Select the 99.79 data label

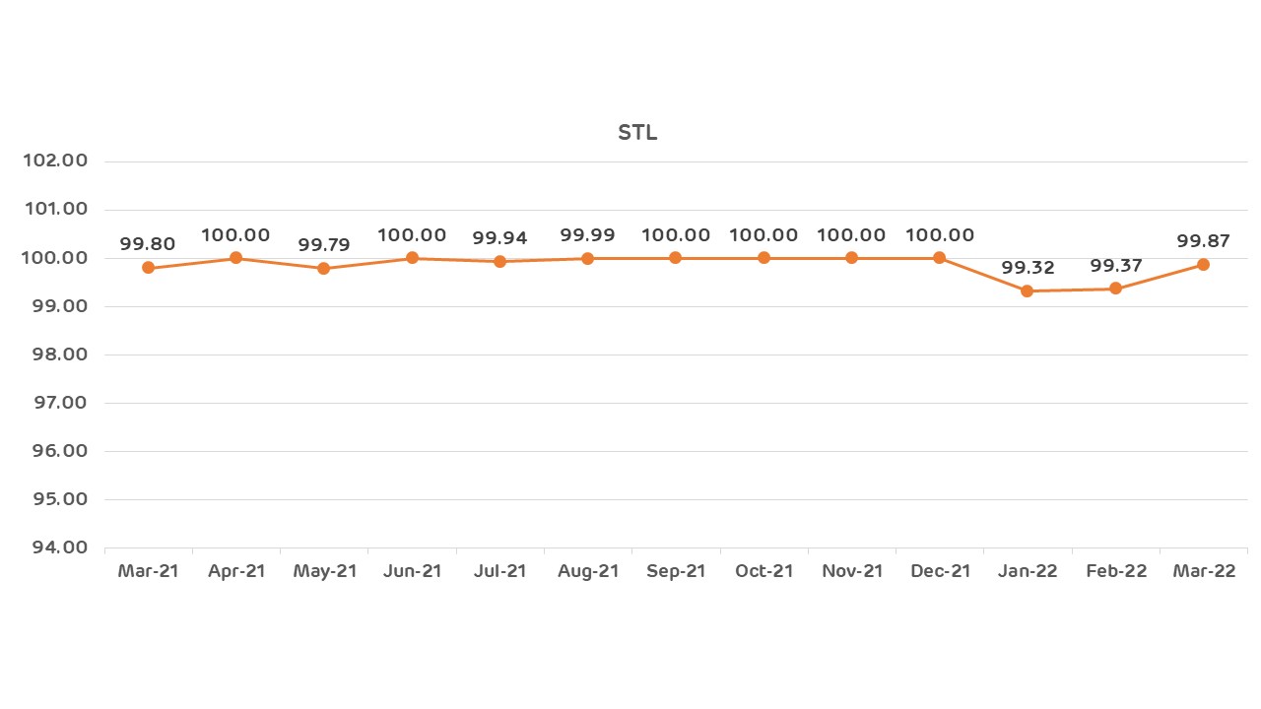point(324,245)
